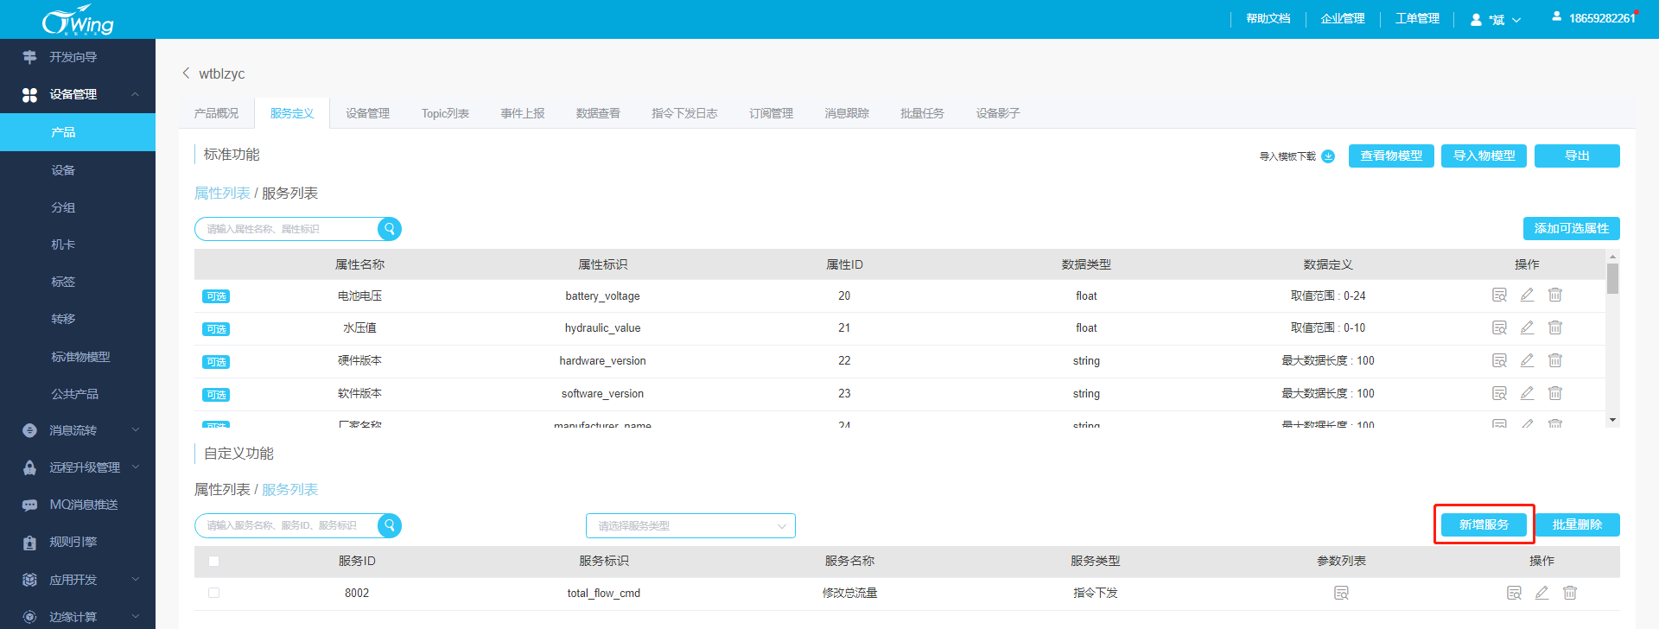Click scrollbar up arrow of attribute table
The height and width of the screenshot is (629, 1659).
click(x=1612, y=257)
